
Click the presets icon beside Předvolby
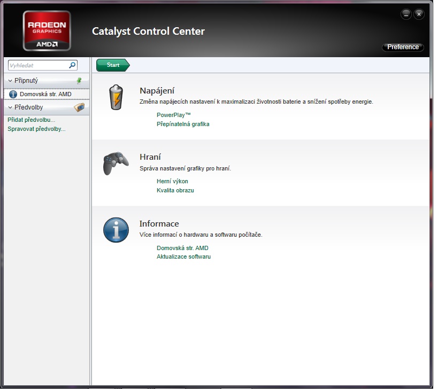[x=79, y=107]
